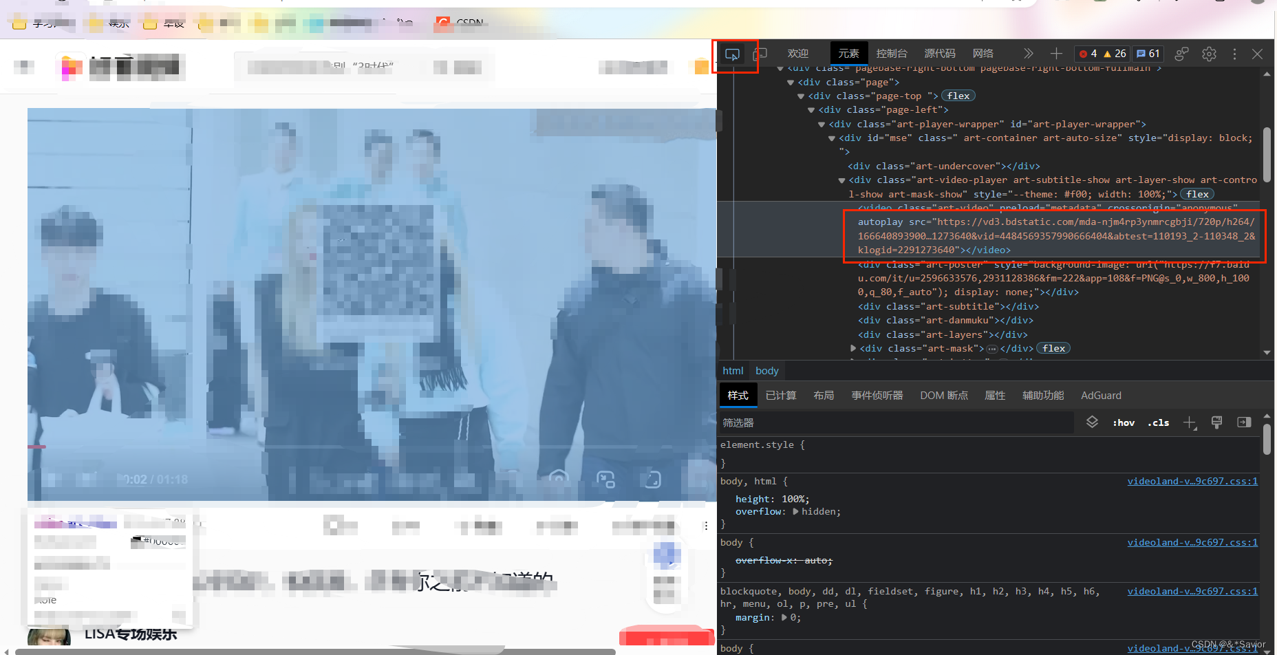Open the AdGuard pane
The height and width of the screenshot is (655, 1277).
tap(1101, 396)
